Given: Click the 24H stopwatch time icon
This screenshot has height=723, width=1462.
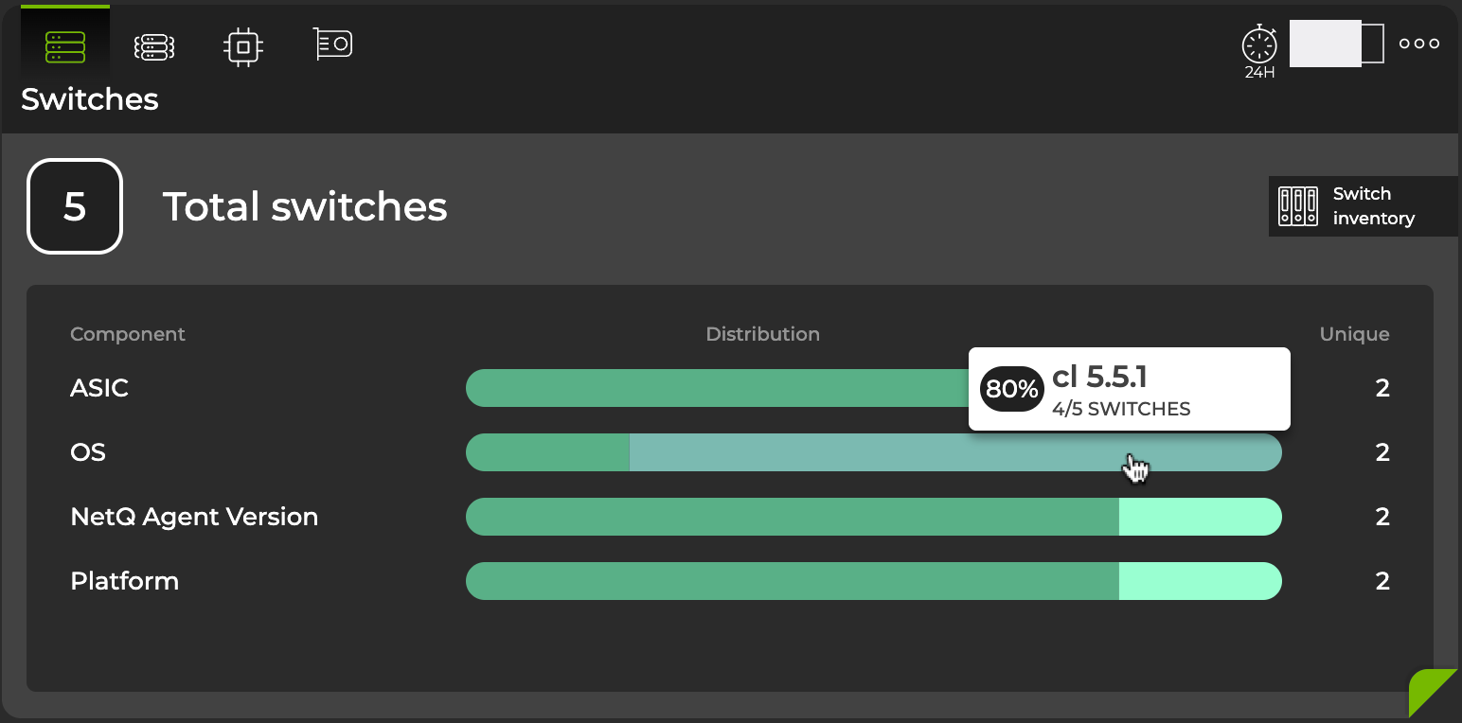Looking at the screenshot, I should 1259,46.
